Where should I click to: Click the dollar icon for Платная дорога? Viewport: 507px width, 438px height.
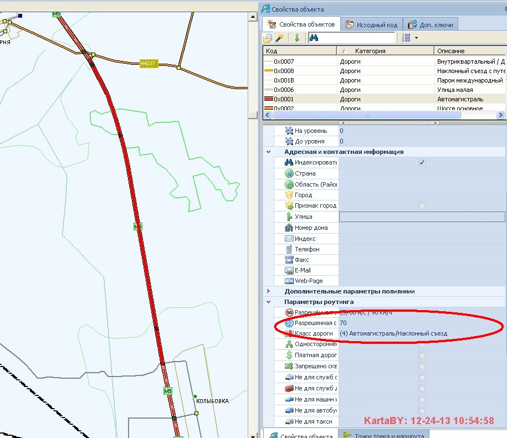(289, 355)
